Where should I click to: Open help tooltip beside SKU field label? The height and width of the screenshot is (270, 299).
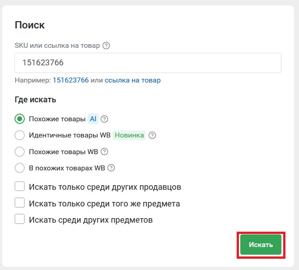pos(106,46)
